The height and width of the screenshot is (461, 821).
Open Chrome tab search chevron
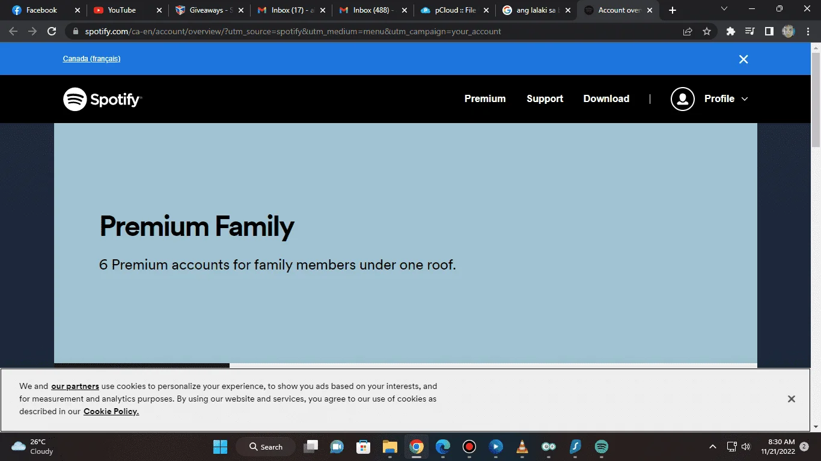(x=724, y=9)
